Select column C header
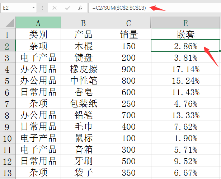This screenshot has height=179, width=221. pos(128,23)
